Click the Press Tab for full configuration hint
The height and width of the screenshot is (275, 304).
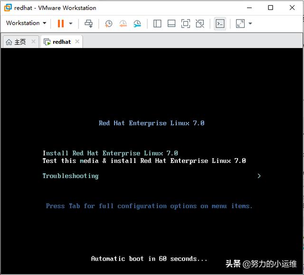click(149, 206)
